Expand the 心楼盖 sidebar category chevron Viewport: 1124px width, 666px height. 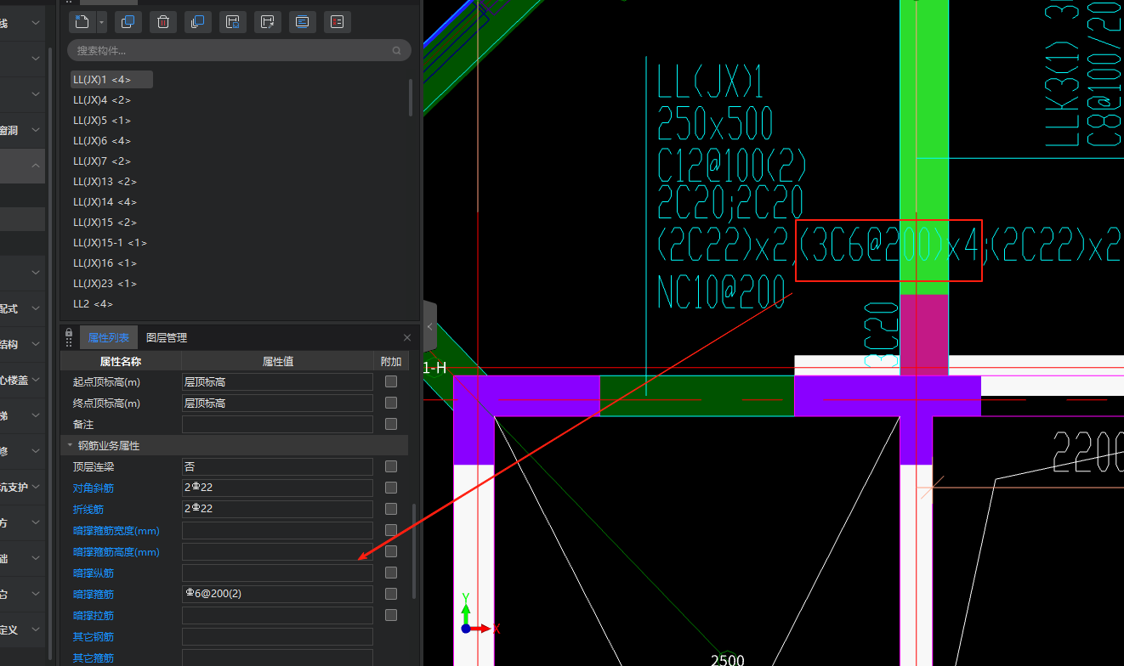coord(36,380)
